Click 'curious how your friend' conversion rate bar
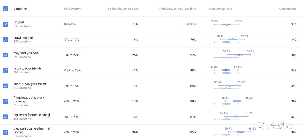The image size is (302, 139). [x=230, y=85]
